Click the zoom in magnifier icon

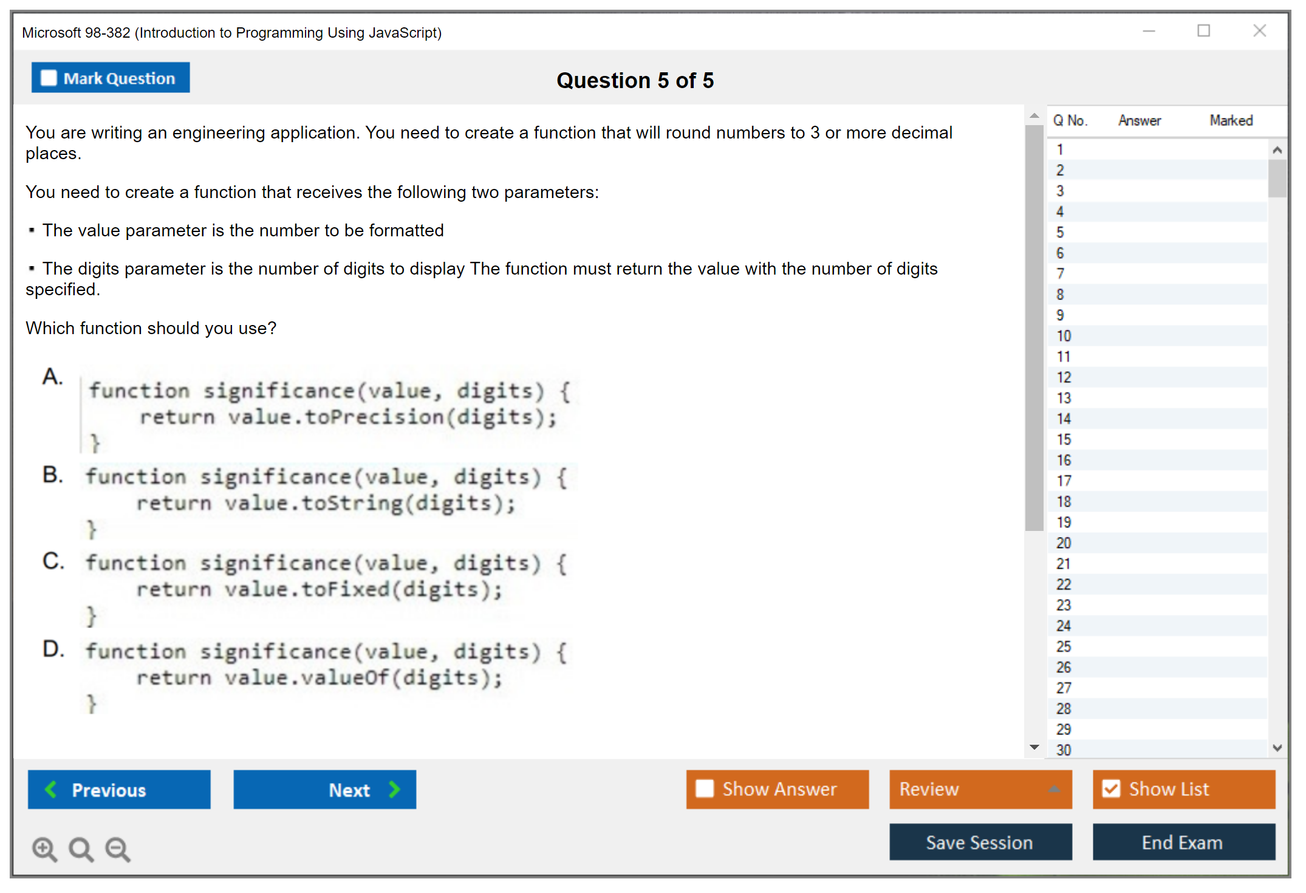[44, 849]
